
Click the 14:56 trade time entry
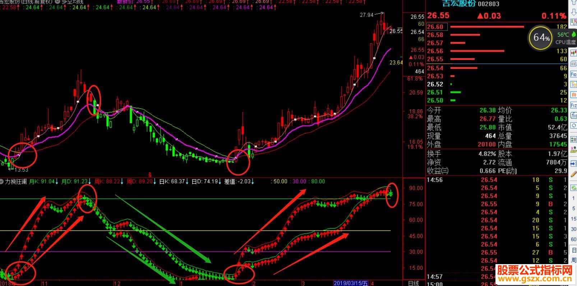point(435,180)
